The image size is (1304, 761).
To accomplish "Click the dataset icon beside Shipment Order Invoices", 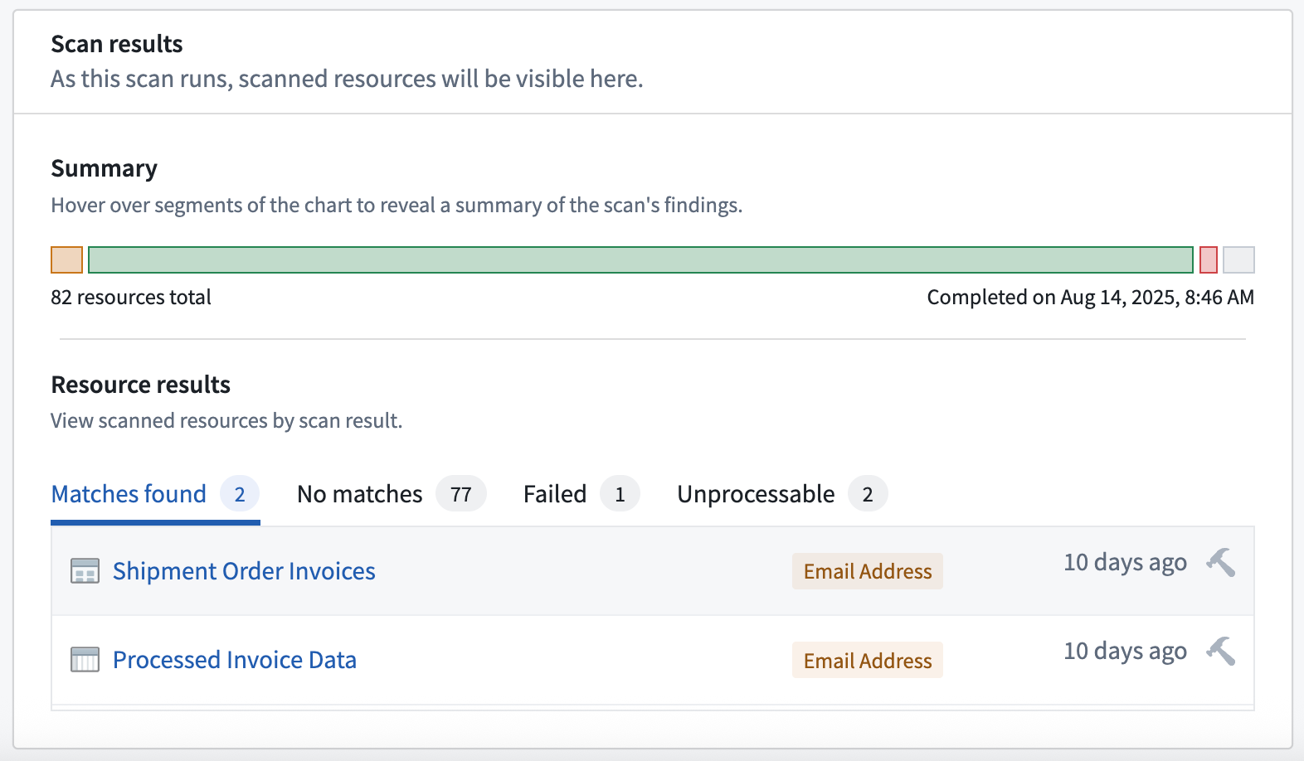I will (x=85, y=571).
